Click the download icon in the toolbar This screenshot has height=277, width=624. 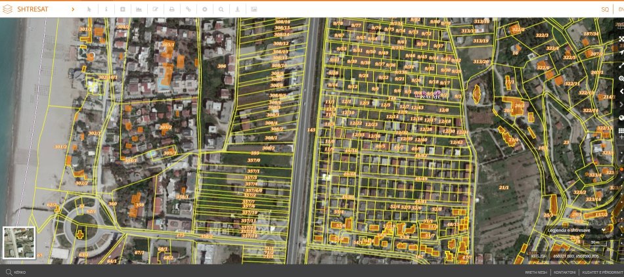[x=236, y=10]
